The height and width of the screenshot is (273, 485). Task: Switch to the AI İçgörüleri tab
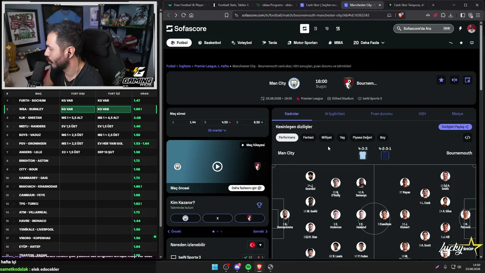coord(335,114)
